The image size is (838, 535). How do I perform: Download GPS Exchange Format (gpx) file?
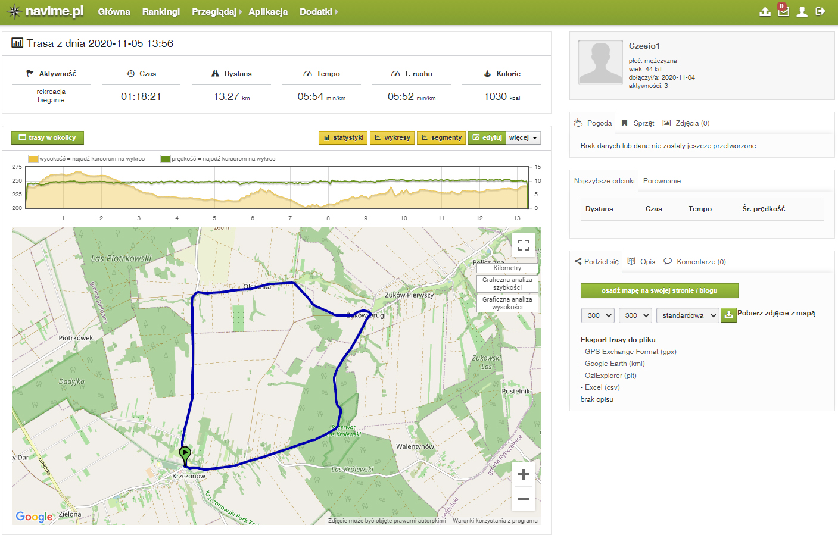(x=630, y=352)
